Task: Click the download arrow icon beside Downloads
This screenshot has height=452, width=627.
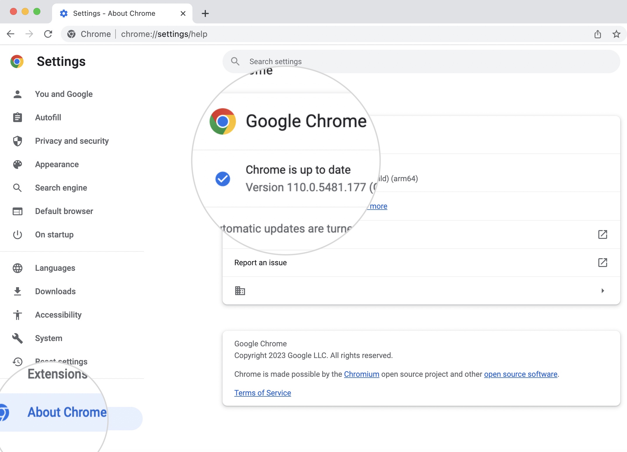Action: tap(18, 291)
